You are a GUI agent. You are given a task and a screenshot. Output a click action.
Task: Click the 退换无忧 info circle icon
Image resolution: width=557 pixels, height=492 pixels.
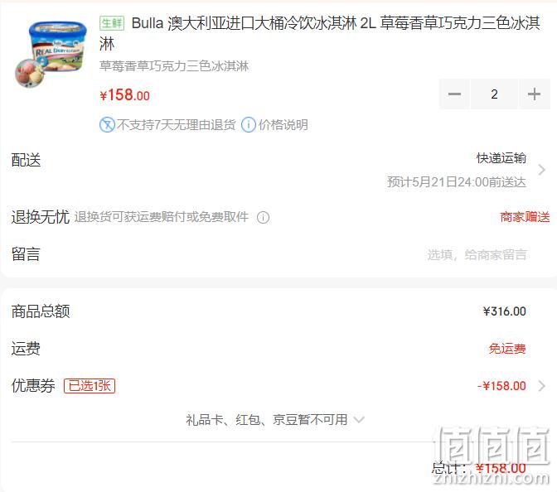coord(263,217)
